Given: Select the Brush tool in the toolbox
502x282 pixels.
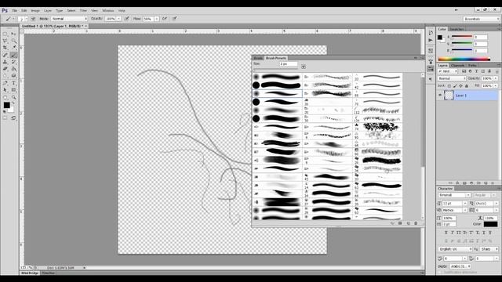Looking at the screenshot, I should pos(13,55).
